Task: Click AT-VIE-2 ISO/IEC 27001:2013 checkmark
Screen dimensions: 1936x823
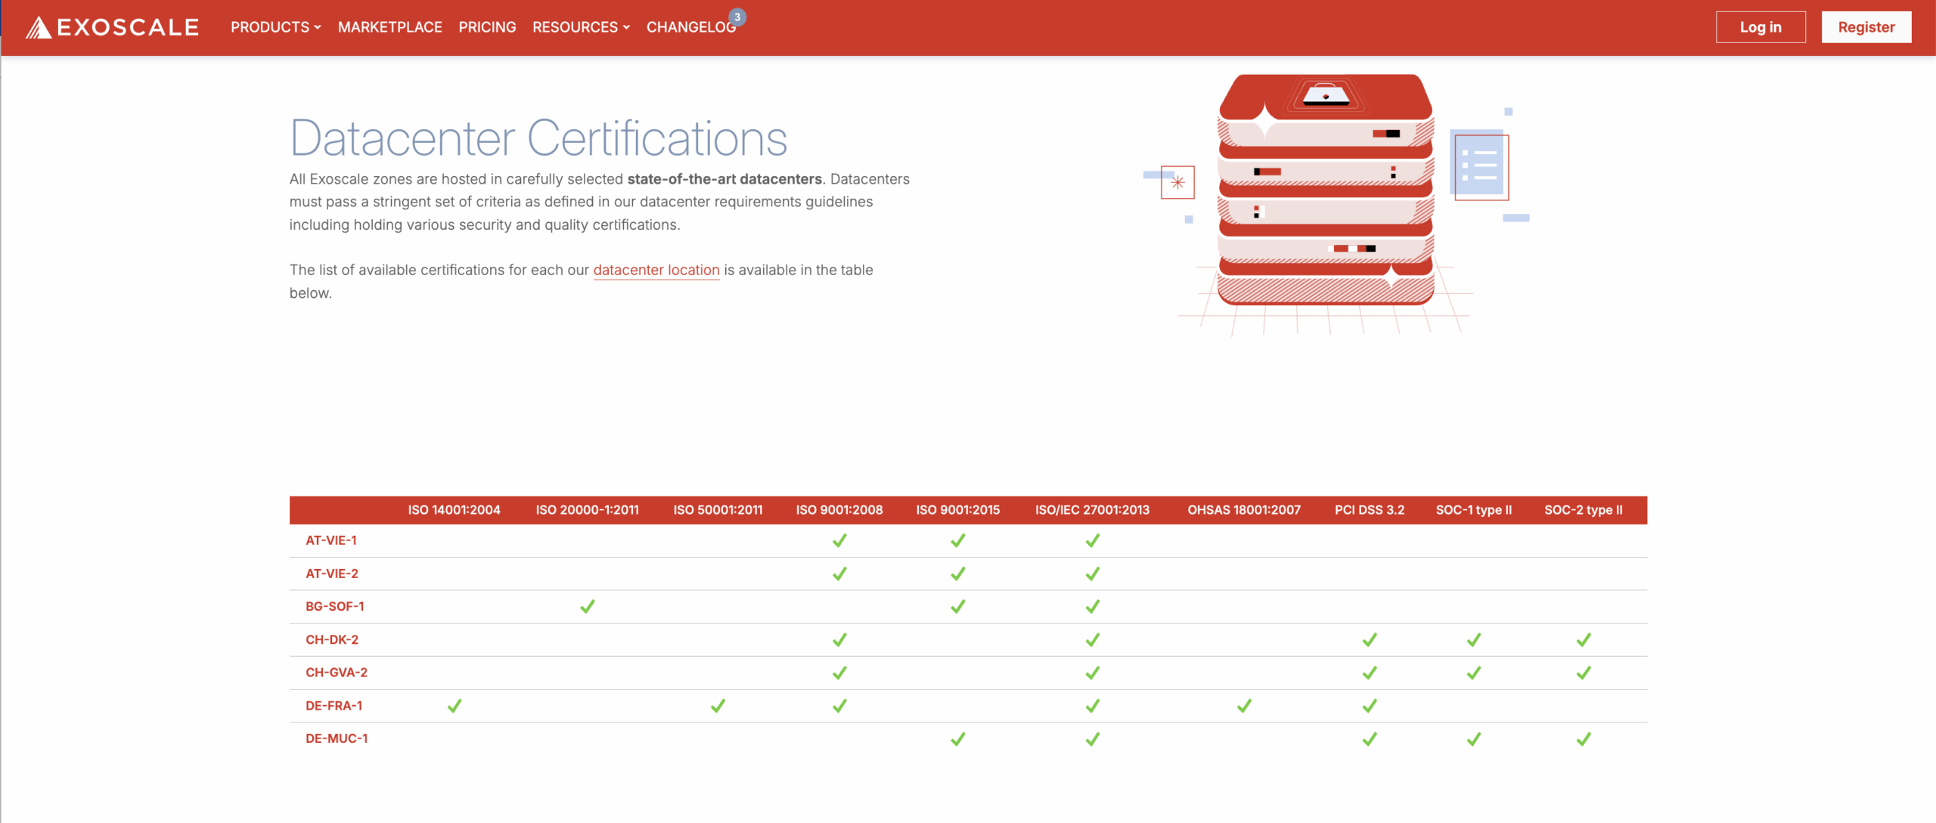Action: pyautogui.click(x=1093, y=574)
